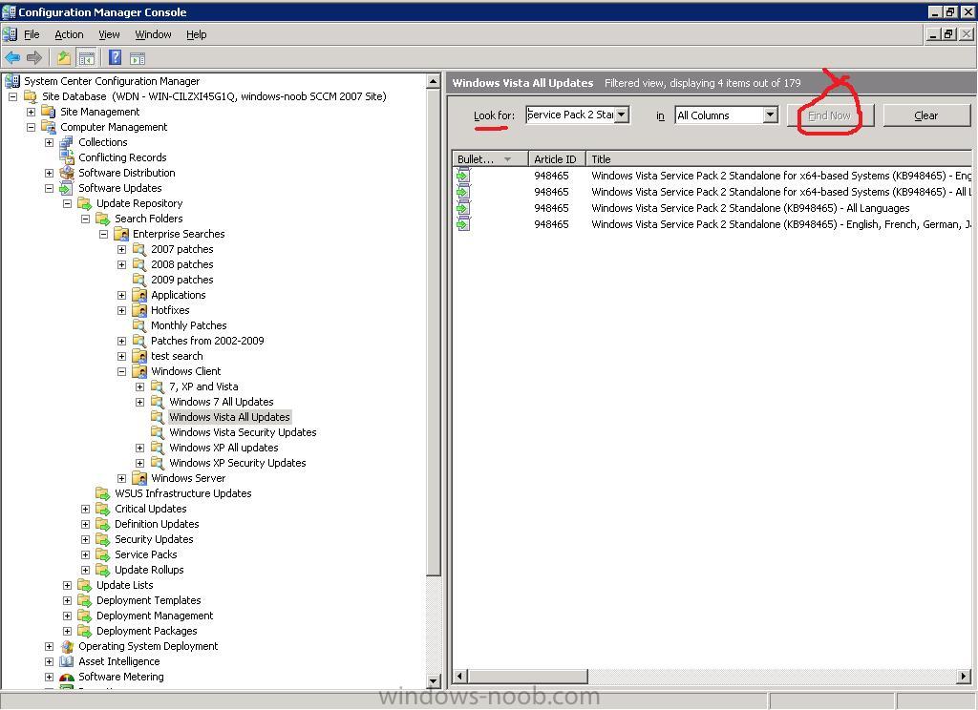The width and height of the screenshot is (978, 710).
Task: Open the File menu
Action: [32, 34]
